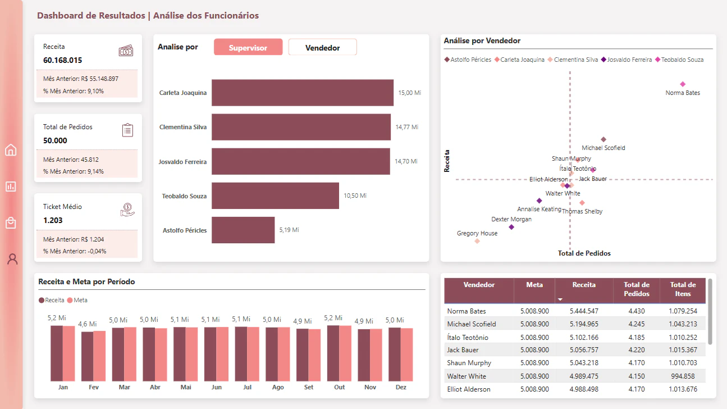The image size is (727, 409).
Task: Click the money icon on Receita card
Action: (126, 51)
